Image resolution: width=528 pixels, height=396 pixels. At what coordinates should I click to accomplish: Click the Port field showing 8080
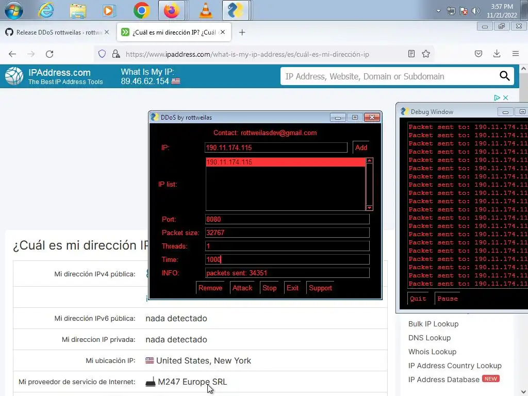(x=287, y=219)
